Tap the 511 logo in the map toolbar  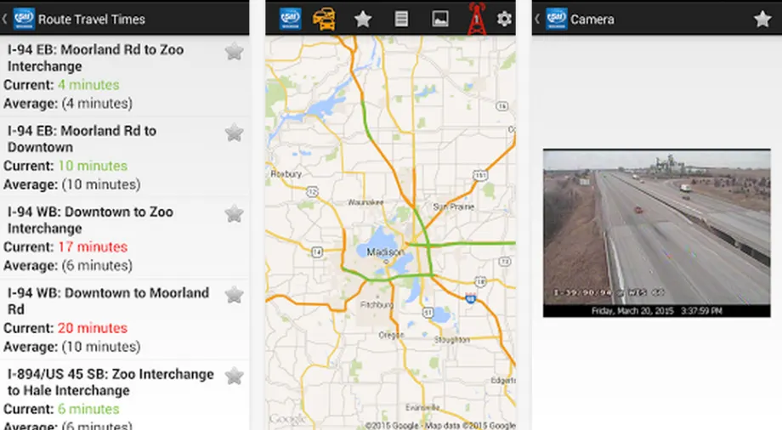pos(290,19)
